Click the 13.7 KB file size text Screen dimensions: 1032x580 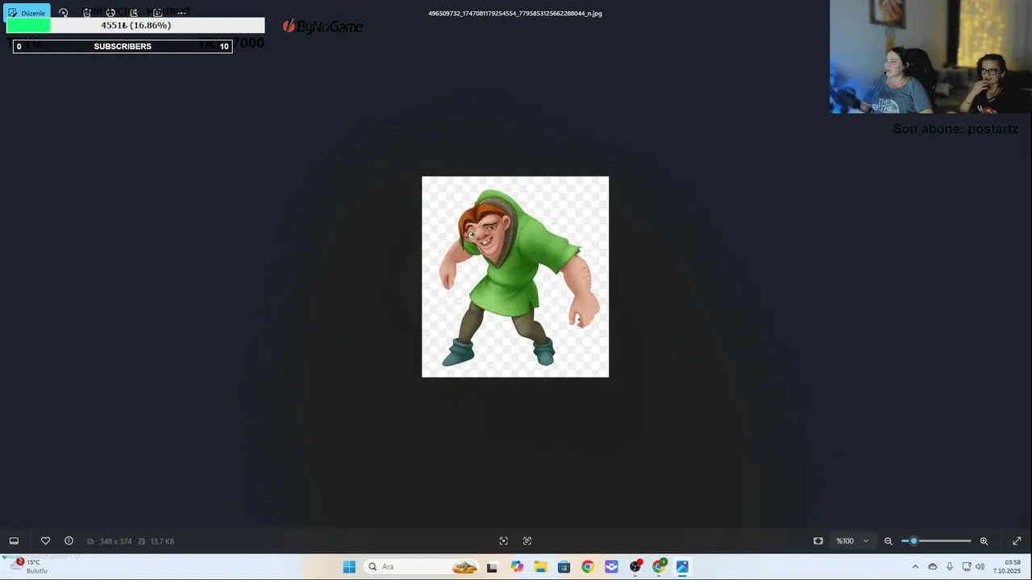pyautogui.click(x=162, y=541)
